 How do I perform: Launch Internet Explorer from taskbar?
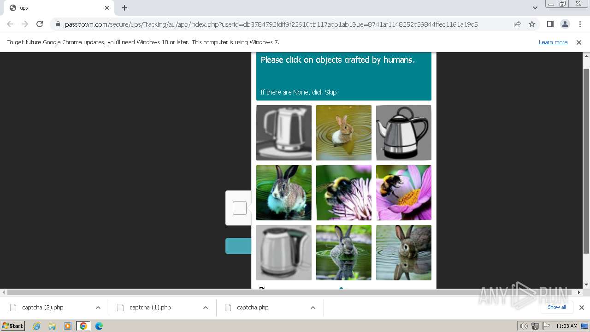pyautogui.click(x=37, y=326)
